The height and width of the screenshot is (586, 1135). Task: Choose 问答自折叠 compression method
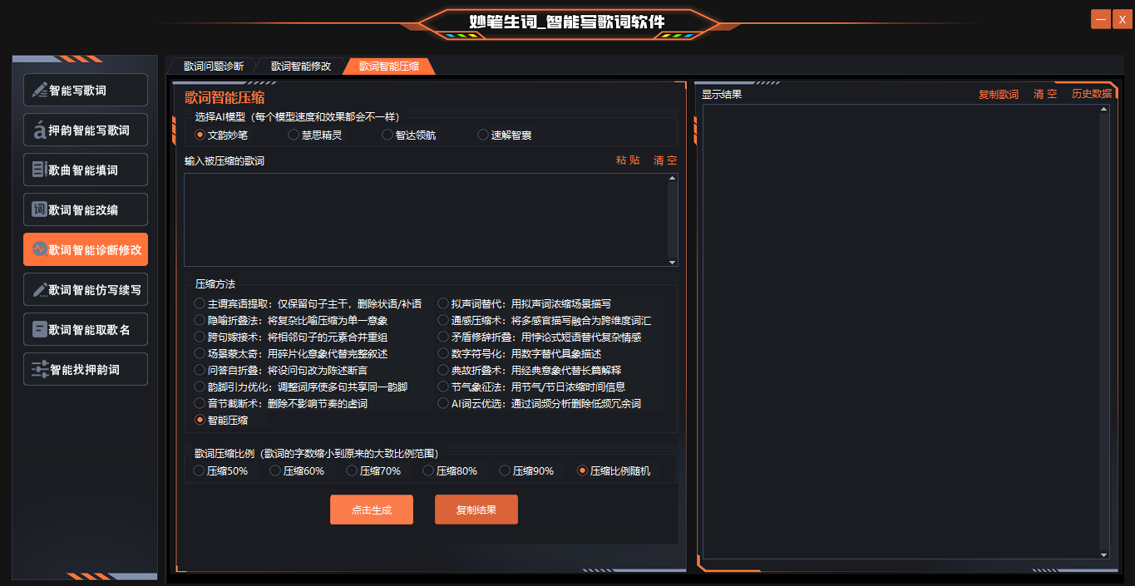(x=280, y=371)
